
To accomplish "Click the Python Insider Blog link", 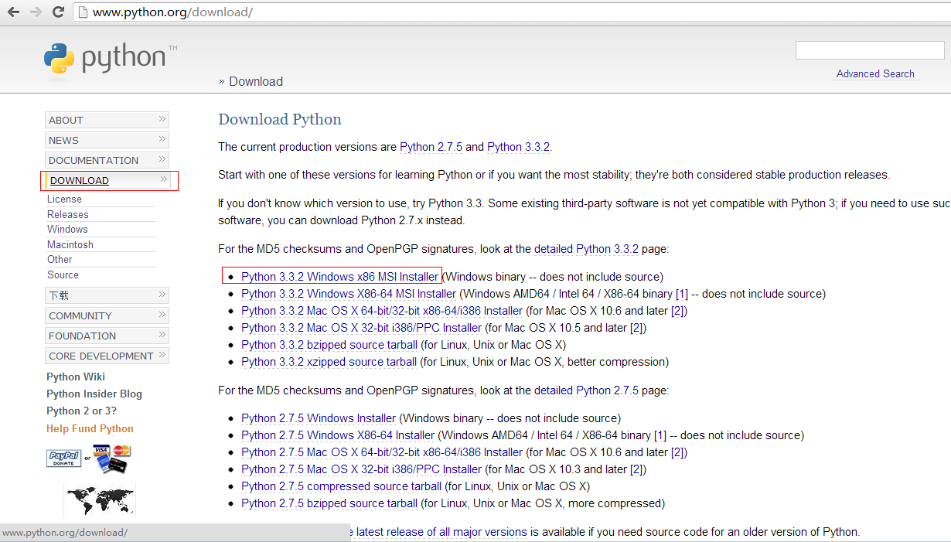I will (x=94, y=394).
